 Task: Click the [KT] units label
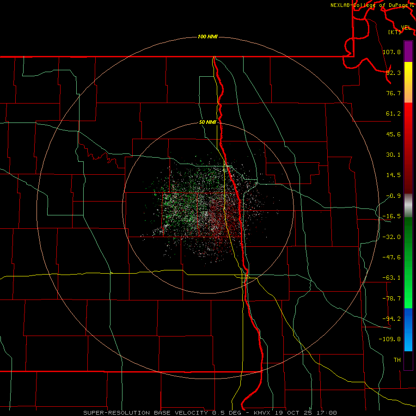pos(395,32)
